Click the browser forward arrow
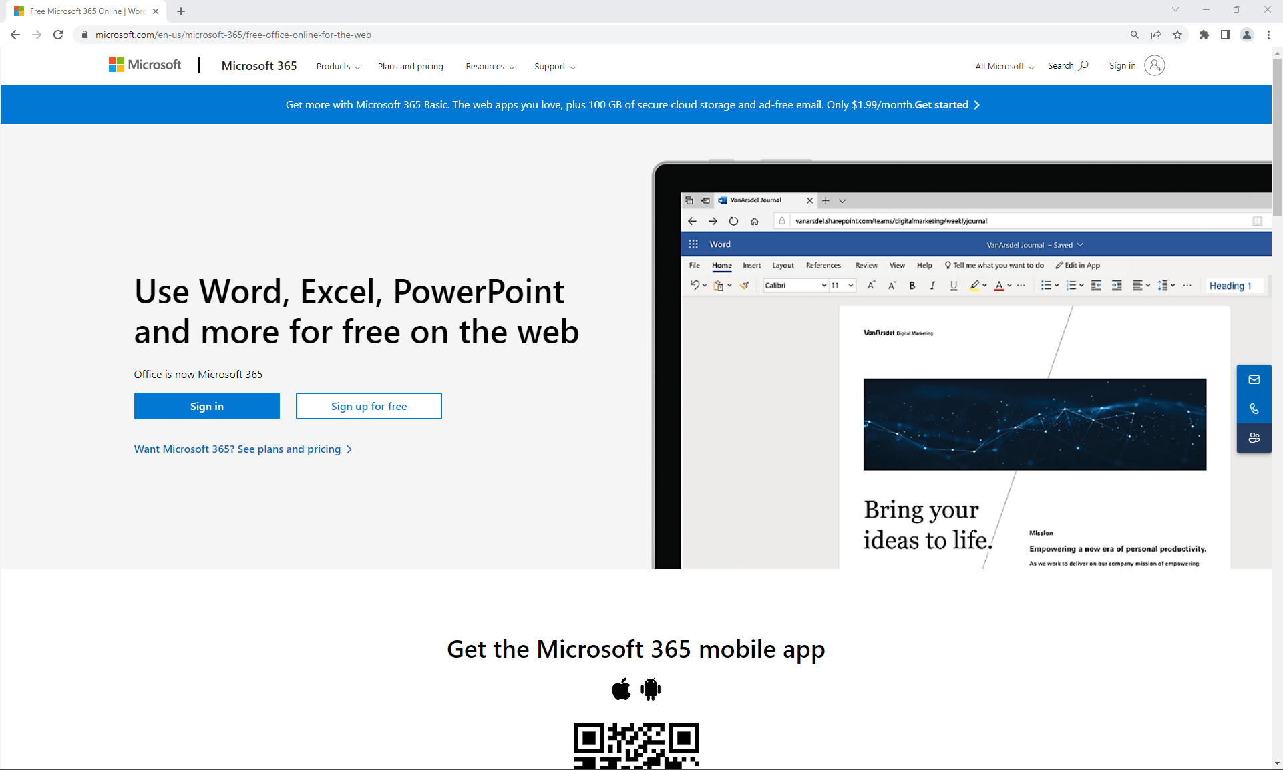The width and height of the screenshot is (1283, 770). click(x=37, y=35)
